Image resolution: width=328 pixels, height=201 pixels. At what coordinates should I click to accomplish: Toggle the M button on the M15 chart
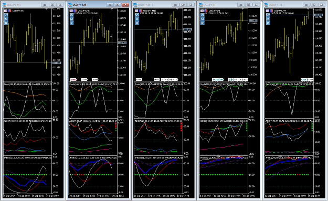[137, 19]
